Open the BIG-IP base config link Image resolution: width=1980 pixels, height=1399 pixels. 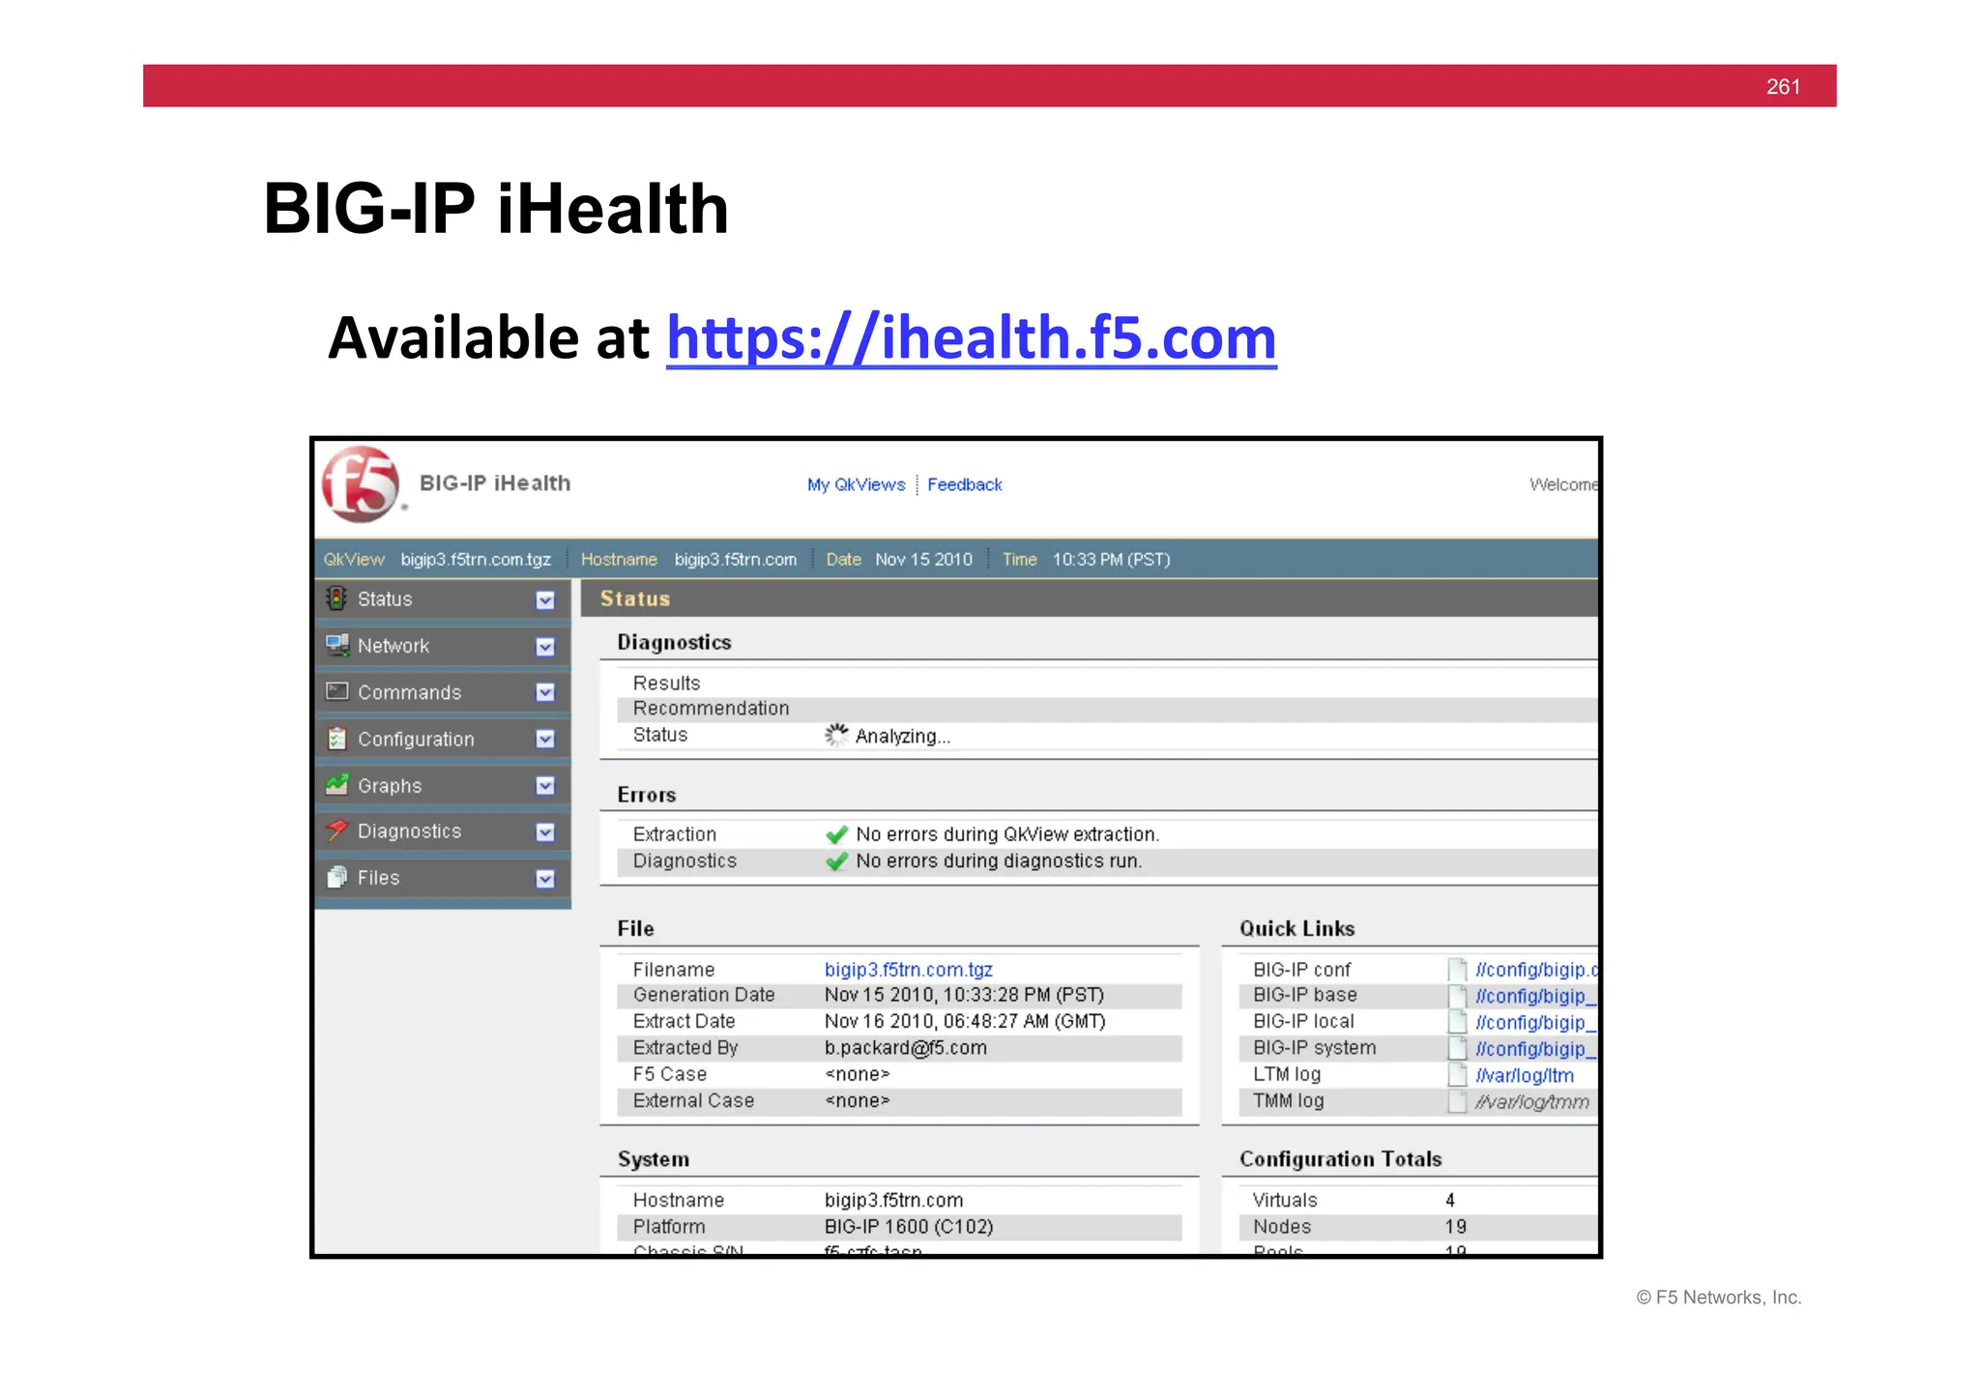click(1535, 996)
